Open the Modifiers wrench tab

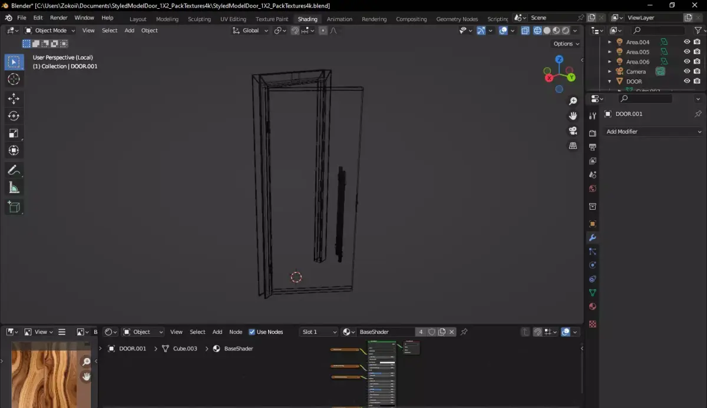593,238
